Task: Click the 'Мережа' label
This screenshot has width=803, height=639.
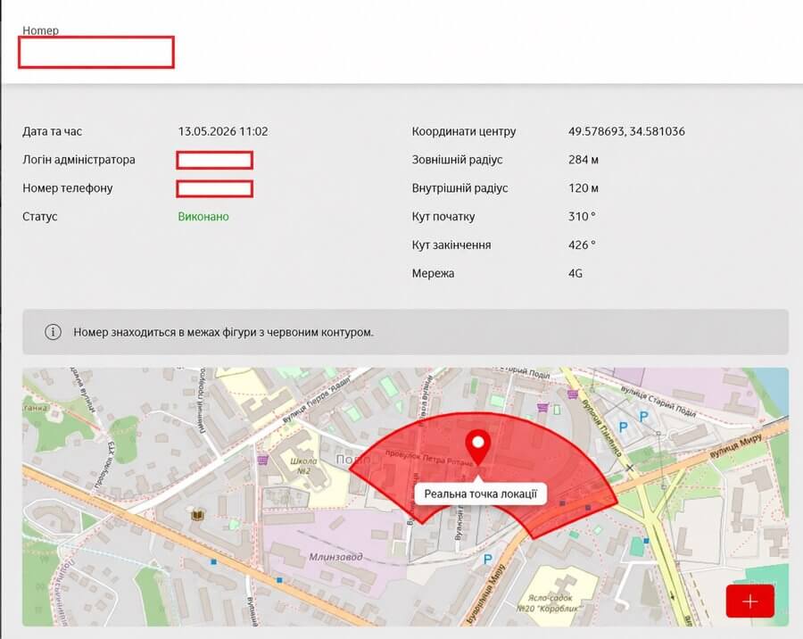Action: coord(433,273)
